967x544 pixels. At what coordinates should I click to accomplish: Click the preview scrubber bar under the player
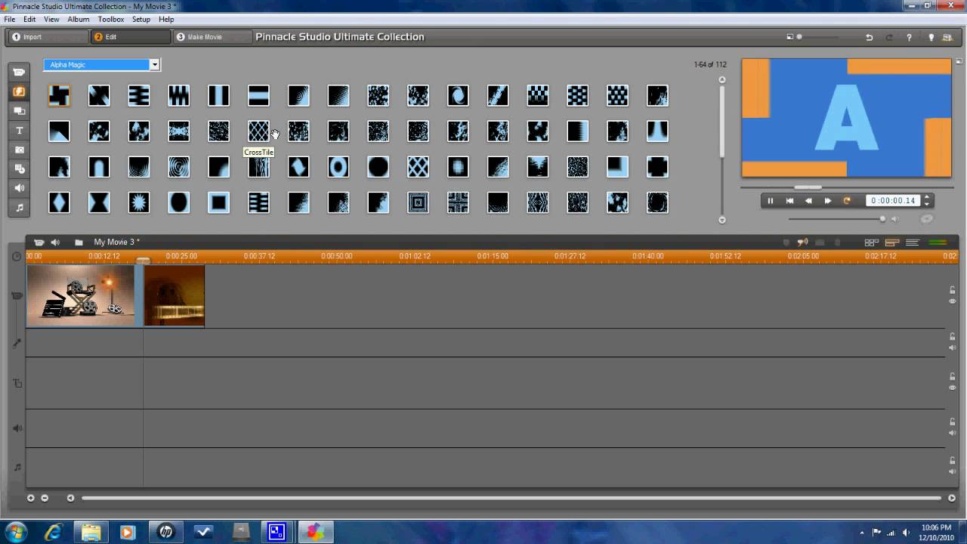coord(846,187)
